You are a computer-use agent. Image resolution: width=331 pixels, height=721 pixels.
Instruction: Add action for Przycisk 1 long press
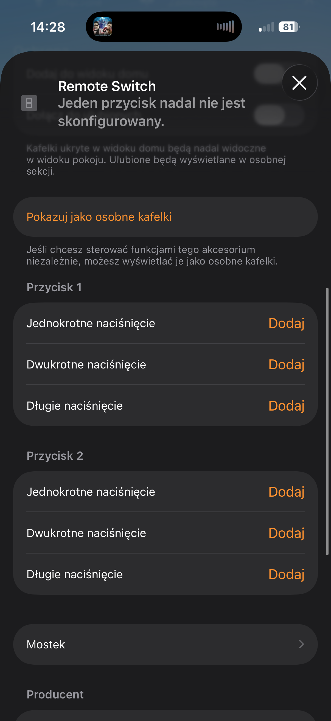click(x=286, y=406)
